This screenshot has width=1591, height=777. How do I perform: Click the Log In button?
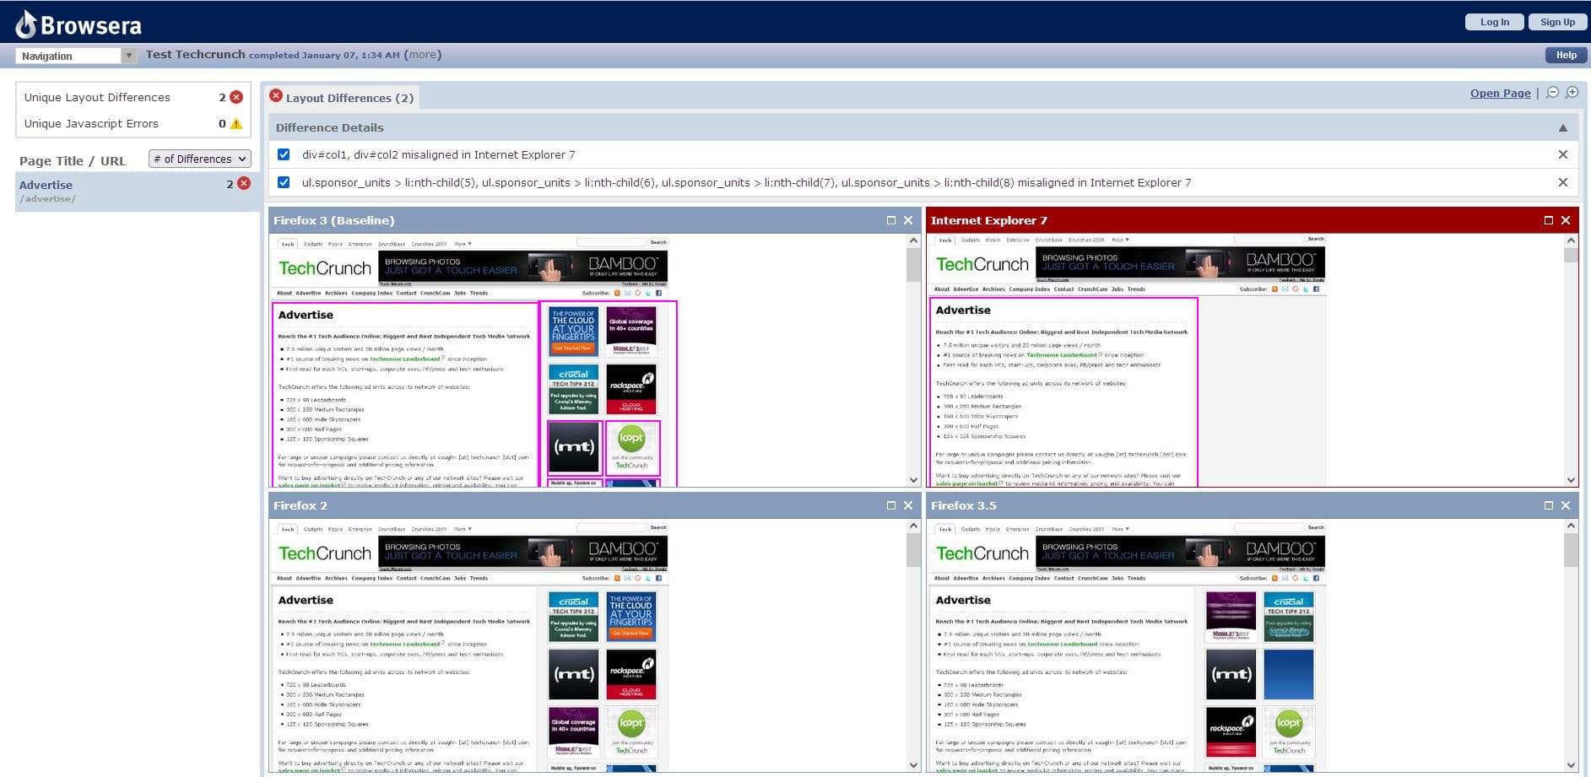1494,22
